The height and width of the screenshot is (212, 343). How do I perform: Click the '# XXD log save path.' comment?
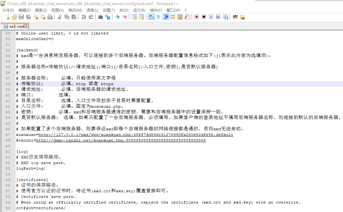coord(41,163)
